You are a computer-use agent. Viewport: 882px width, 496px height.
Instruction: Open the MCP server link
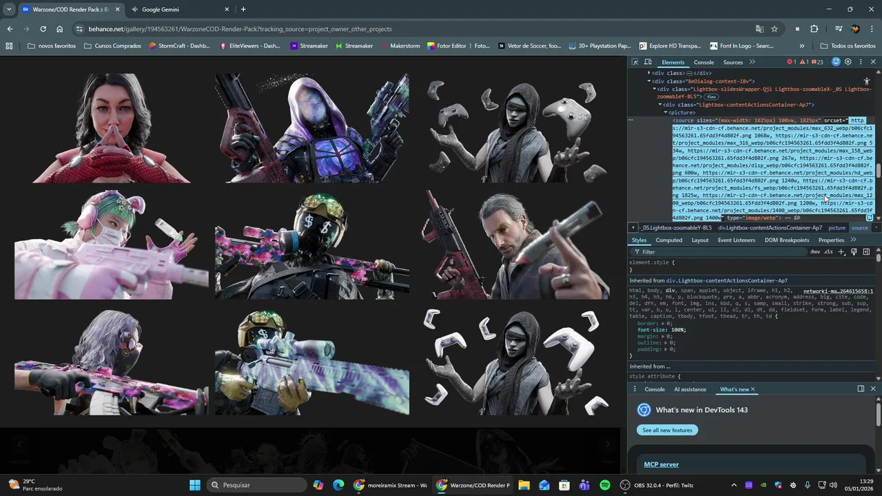(x=661, y=464)
